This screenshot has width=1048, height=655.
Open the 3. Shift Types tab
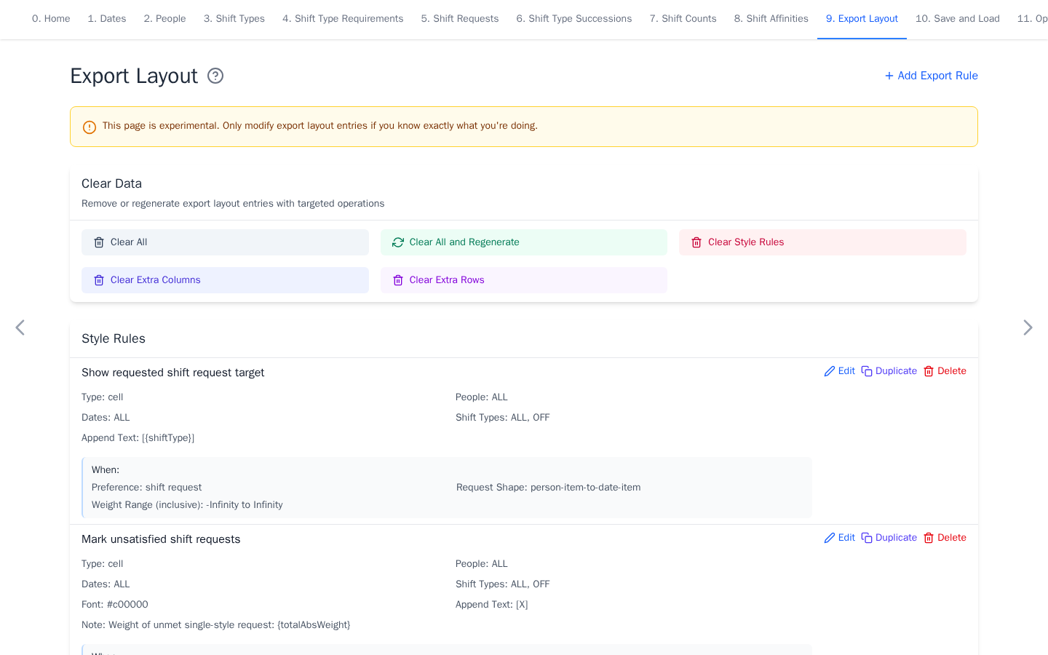click(x=234, y=19)
